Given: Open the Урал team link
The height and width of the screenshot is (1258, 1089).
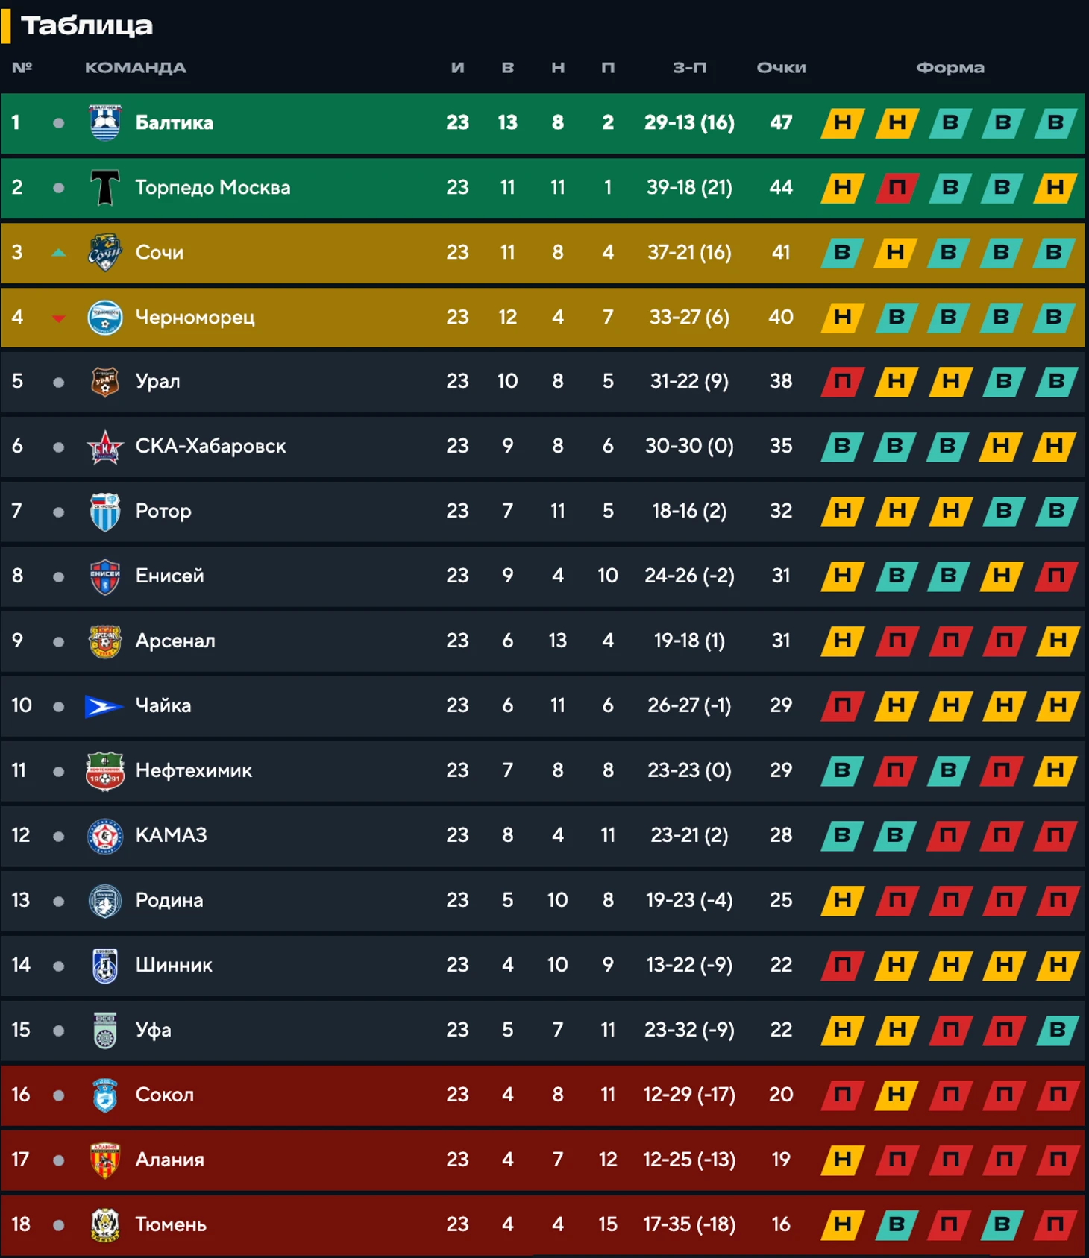Looking at the screenshot, I should point(157,381).
